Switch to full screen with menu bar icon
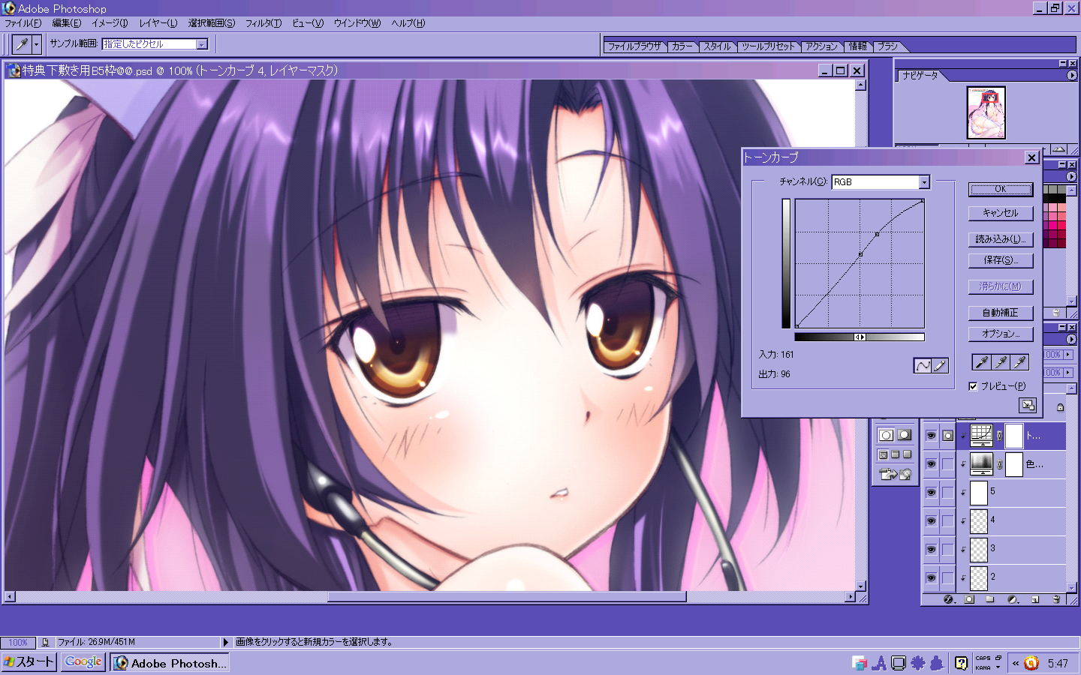1081x675 pixels. click(x=895, y=454)
